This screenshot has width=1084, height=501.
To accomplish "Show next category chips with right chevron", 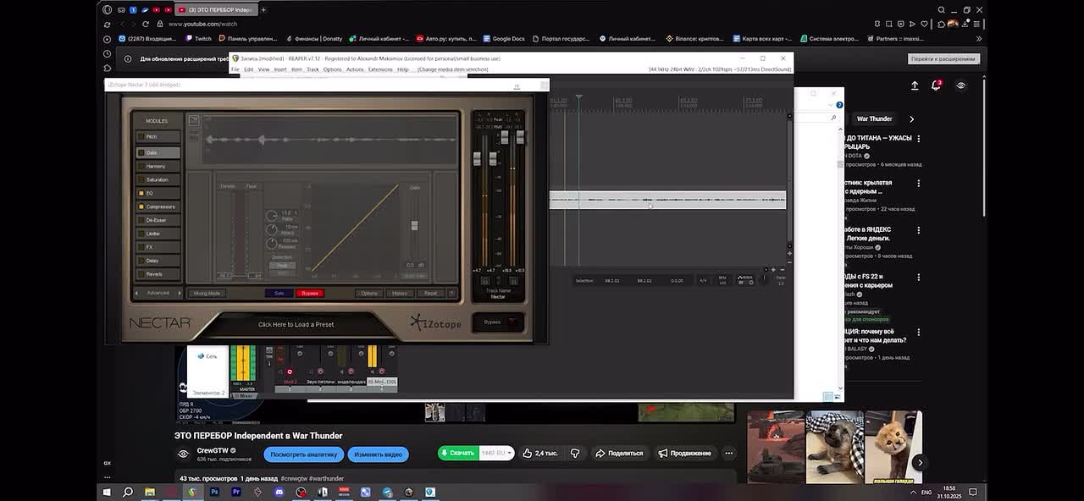I will coord(911,119).
